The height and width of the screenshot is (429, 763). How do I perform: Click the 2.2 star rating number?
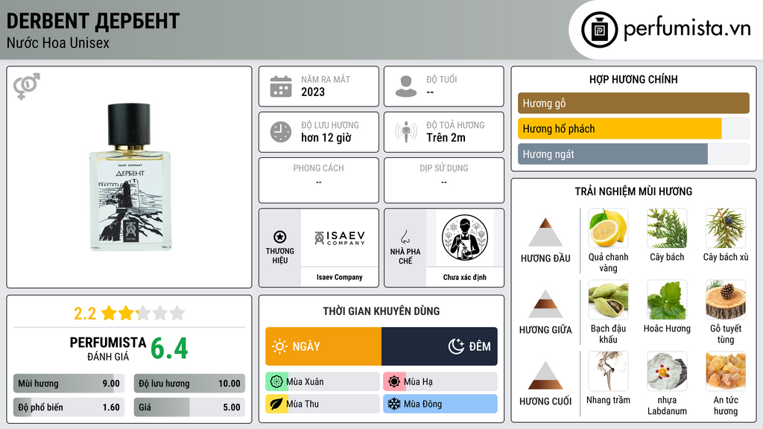tap(85, 314)
